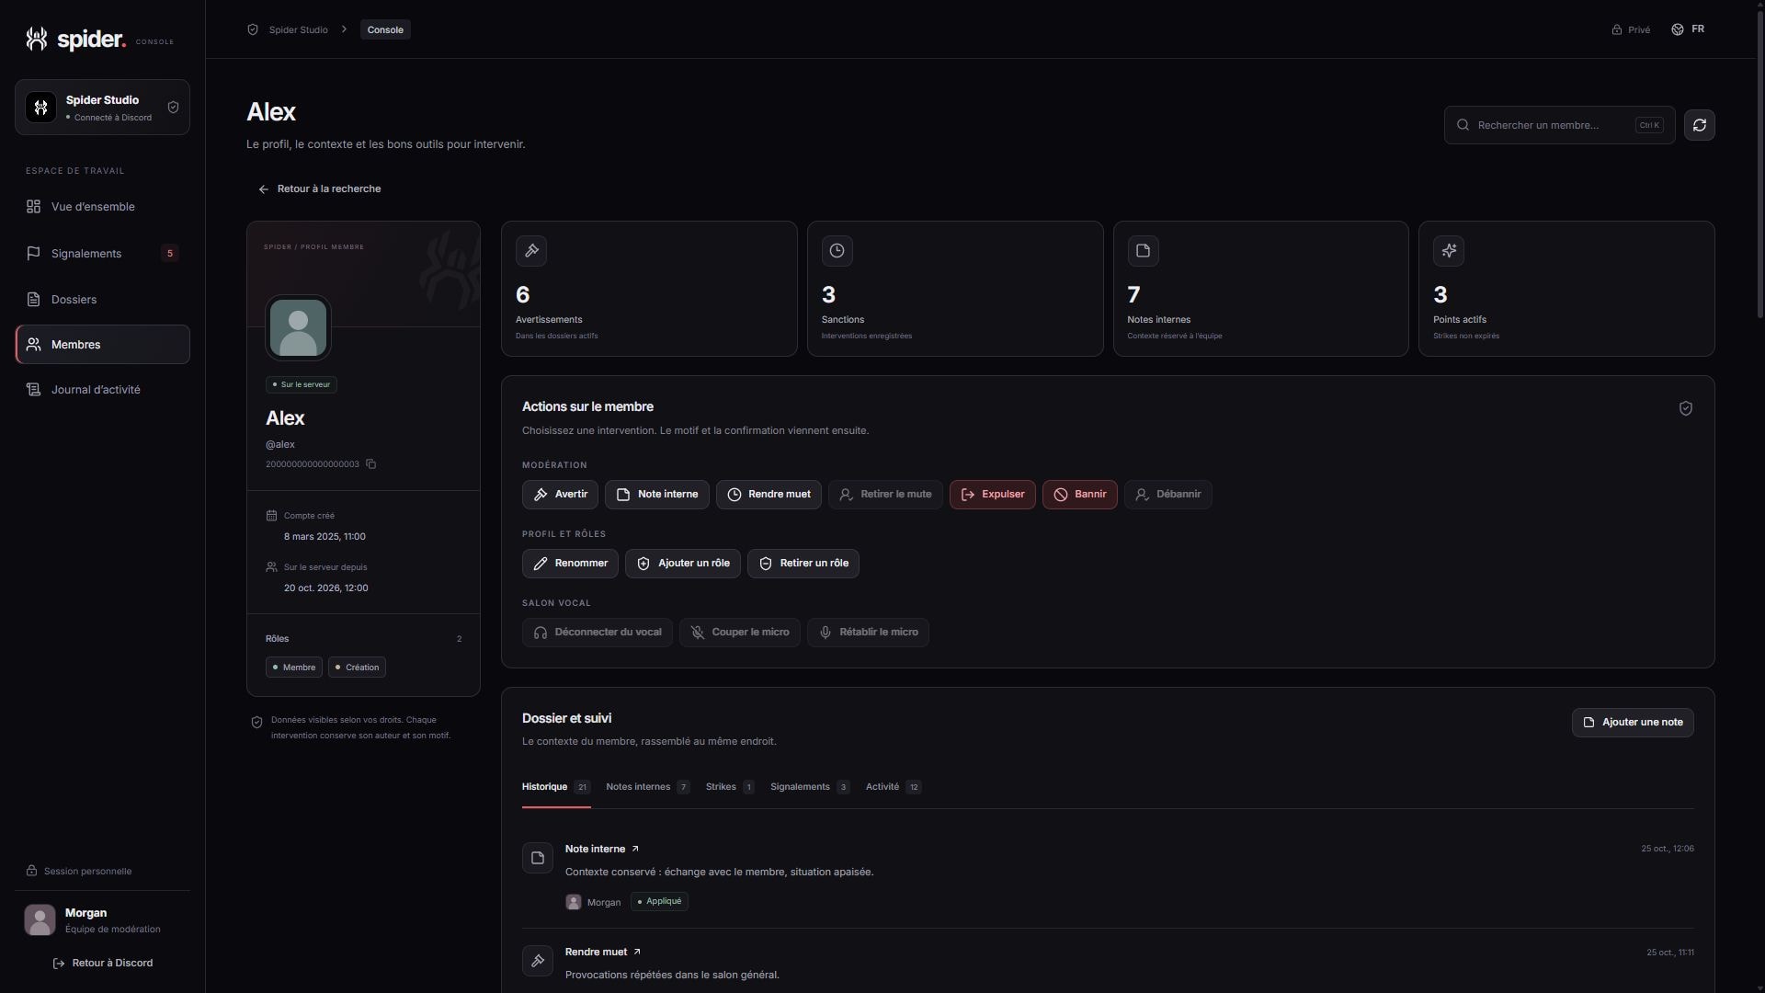Focus the Rechercher un membre search field

click(x=1559, y=125)
